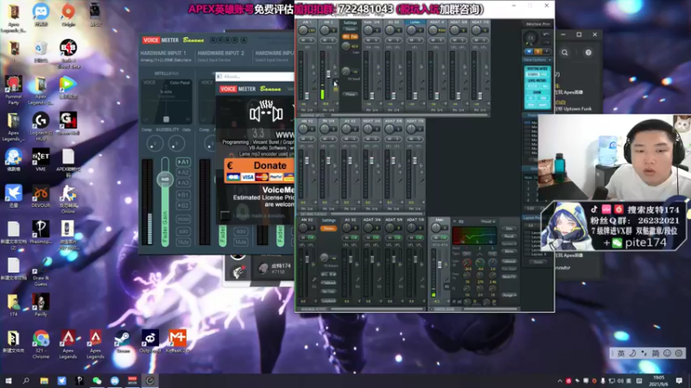Open VME desktop icon
This screenshot has width=691, height=388.
[x=41, y=160]
